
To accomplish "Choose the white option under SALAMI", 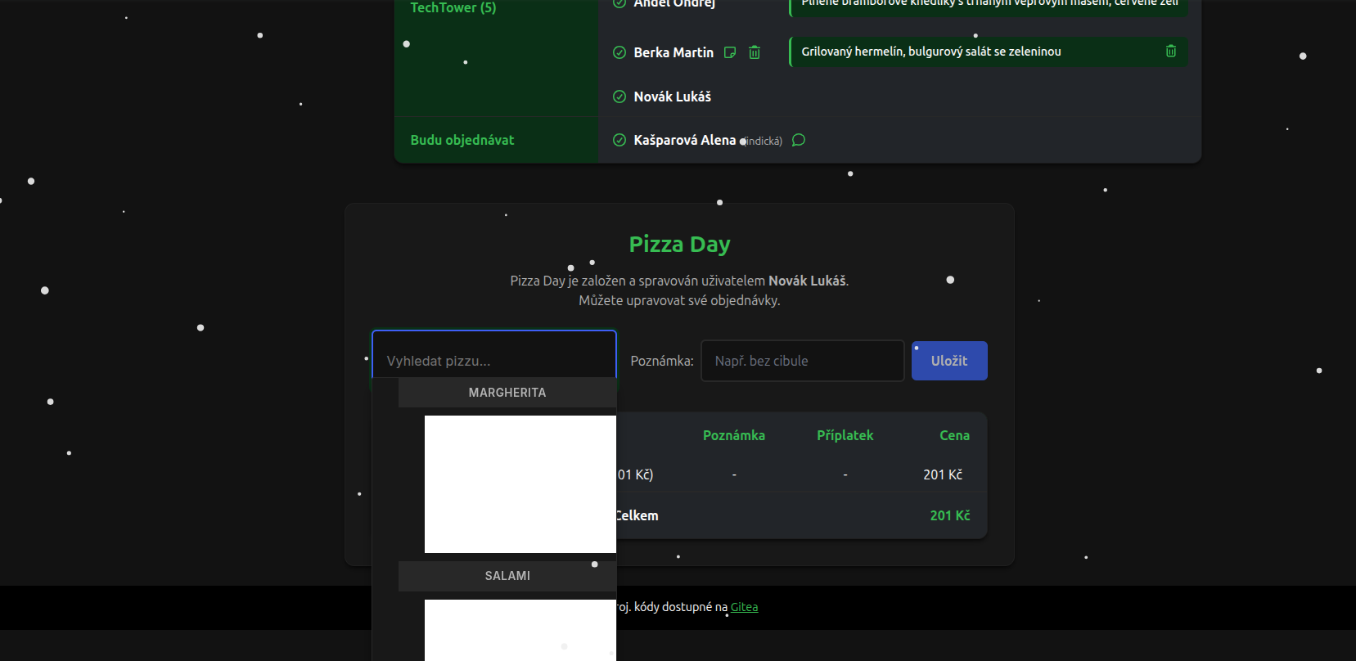I will [x=520, y=630].
